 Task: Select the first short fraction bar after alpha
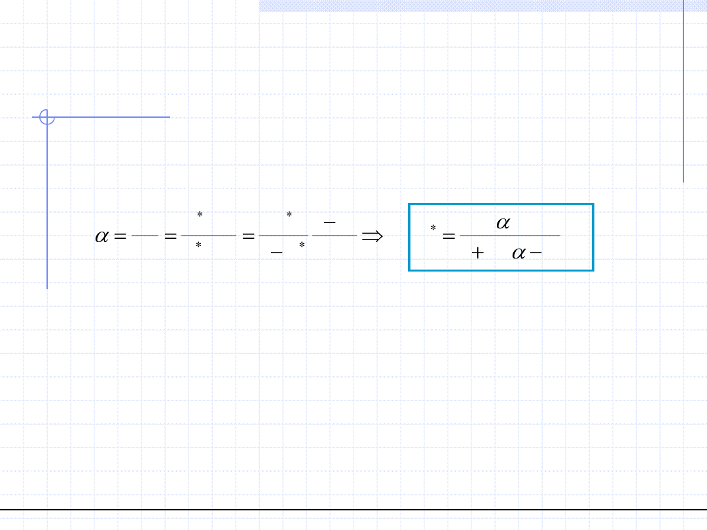coord(145,236)
